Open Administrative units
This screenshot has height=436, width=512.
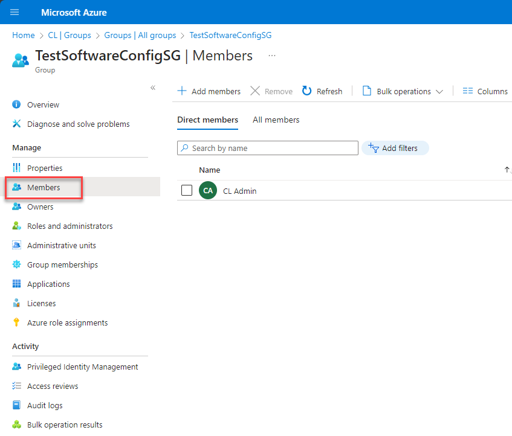pyautogui.click(x=62, y=245)
